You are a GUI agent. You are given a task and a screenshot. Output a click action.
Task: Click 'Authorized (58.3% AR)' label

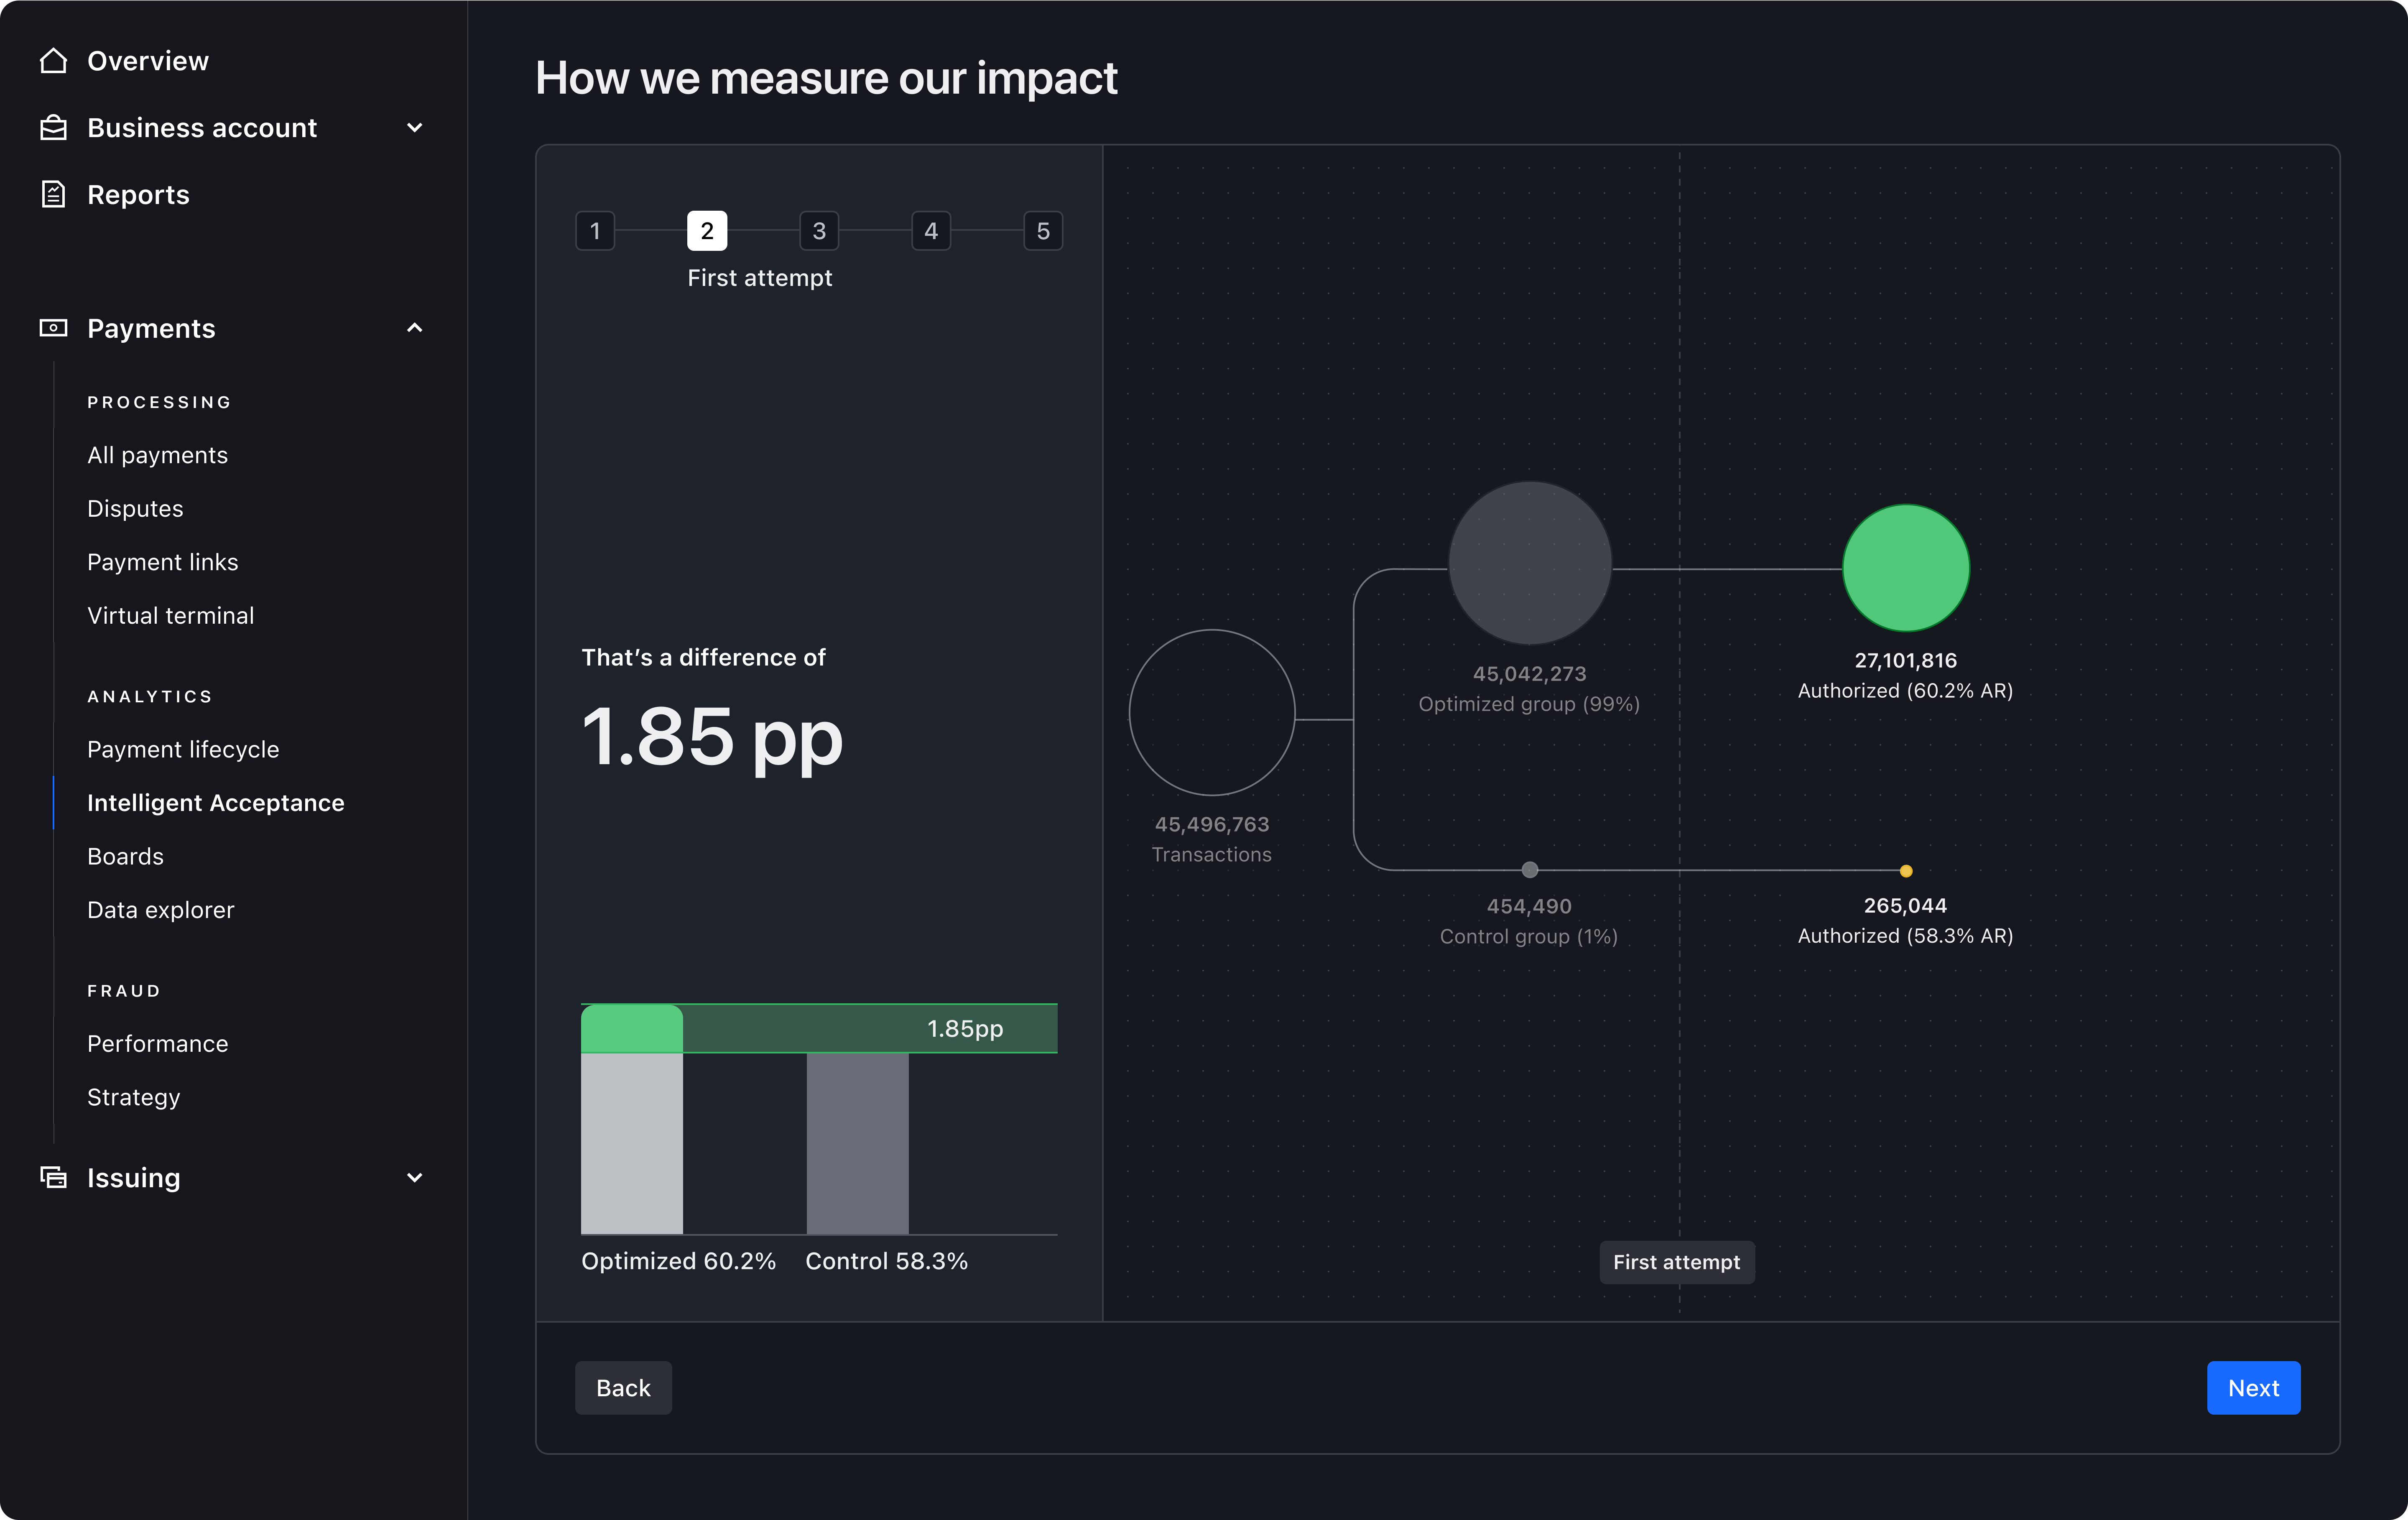1906,935
